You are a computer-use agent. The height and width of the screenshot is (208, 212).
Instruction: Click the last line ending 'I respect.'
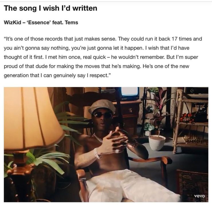tap(58, 75)
